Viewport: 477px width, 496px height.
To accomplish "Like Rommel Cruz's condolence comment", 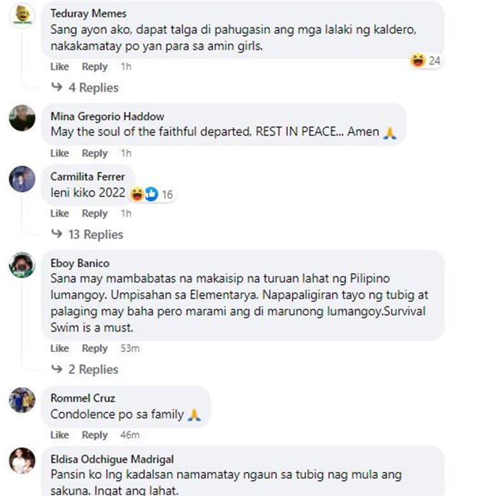I will (x=60, y=435).
